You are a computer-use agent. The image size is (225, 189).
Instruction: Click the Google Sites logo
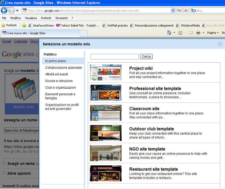[18, 54]
